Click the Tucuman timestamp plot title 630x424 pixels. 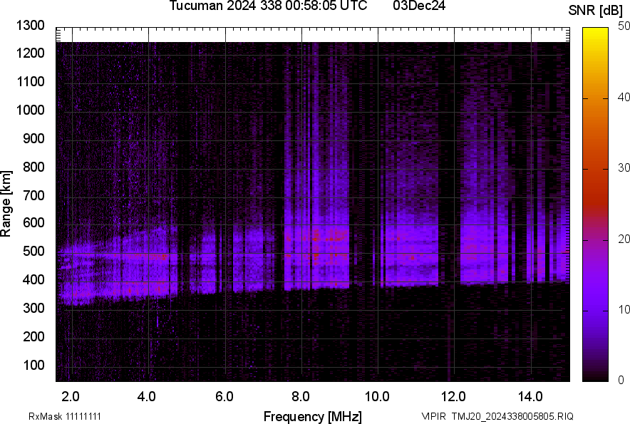(x=268, y=6)
